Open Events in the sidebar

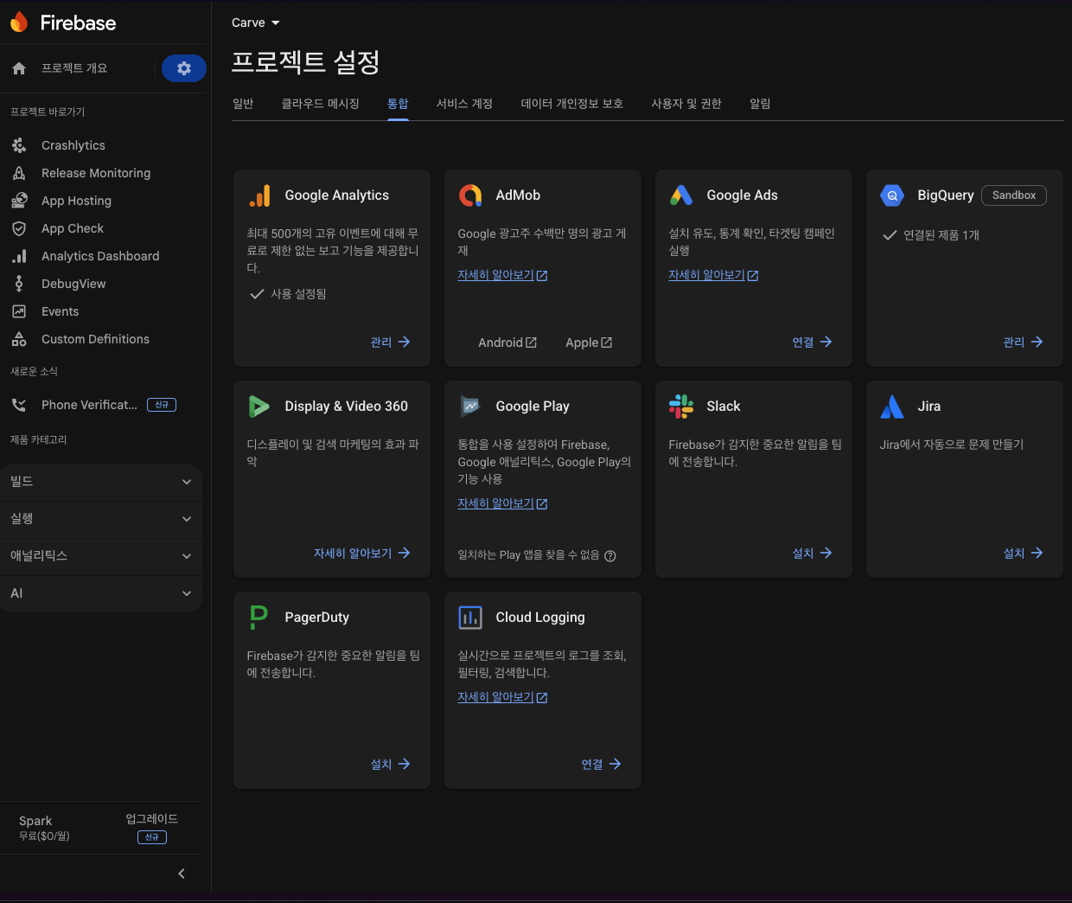click(60, 311)
